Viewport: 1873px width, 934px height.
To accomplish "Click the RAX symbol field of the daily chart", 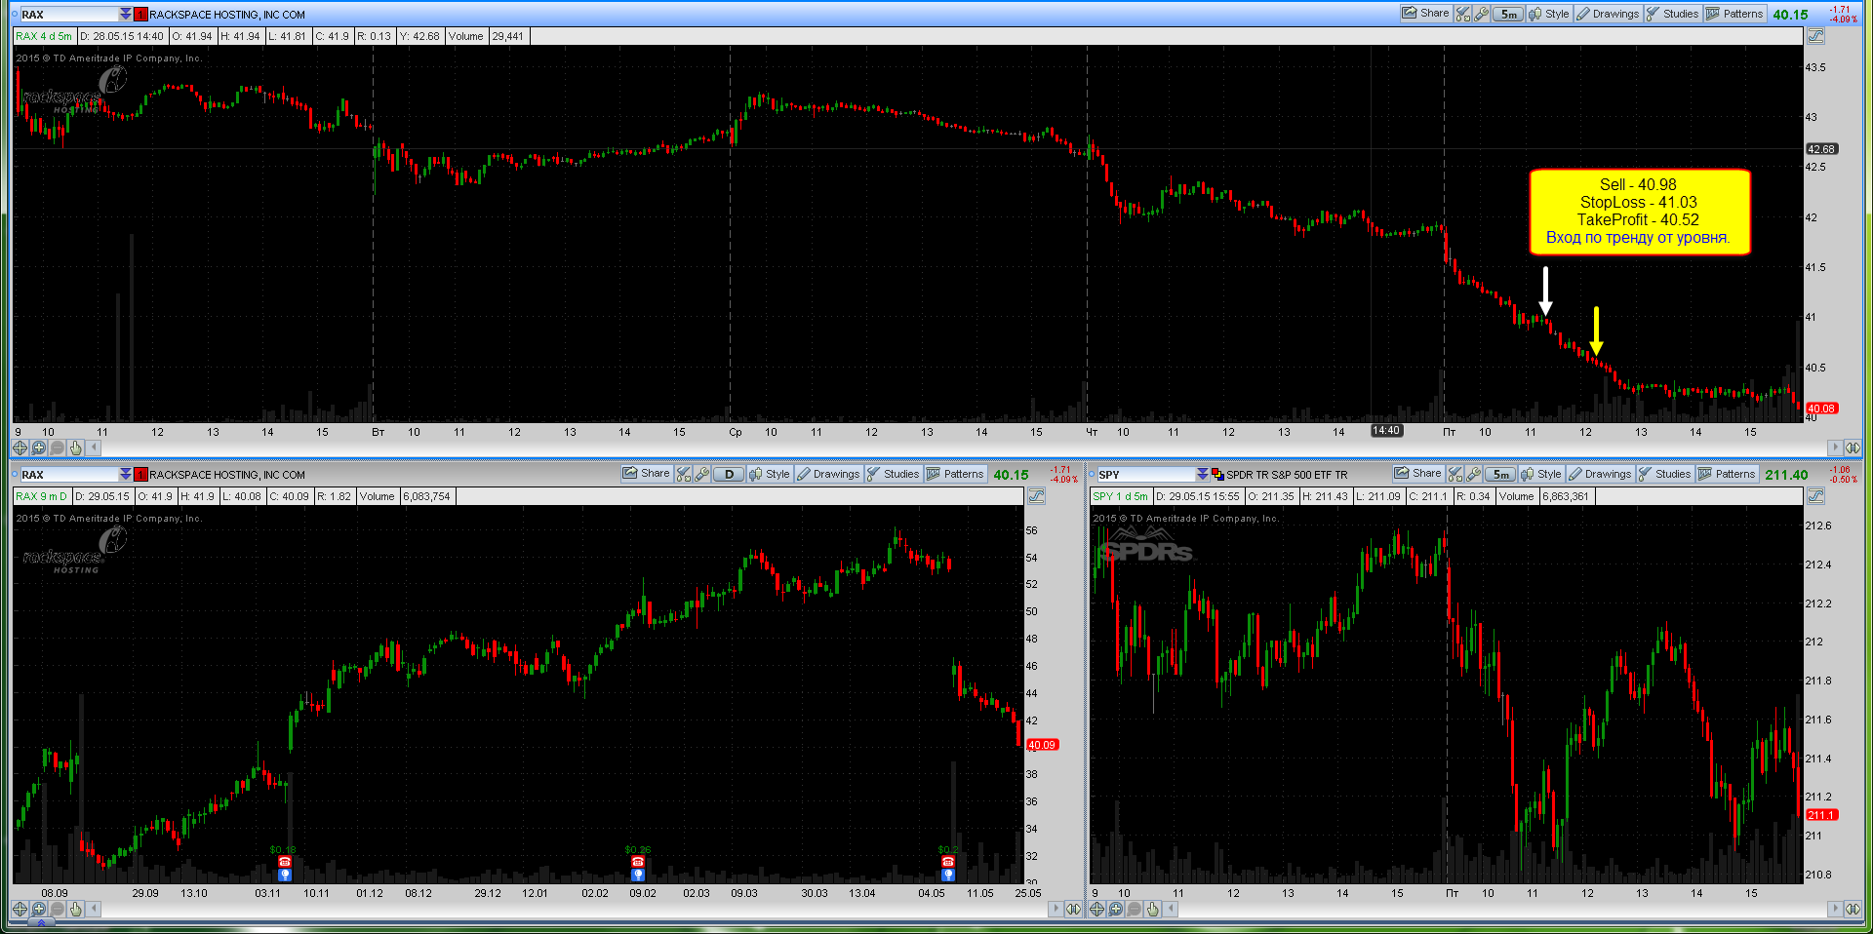I will tap(68, 475).
